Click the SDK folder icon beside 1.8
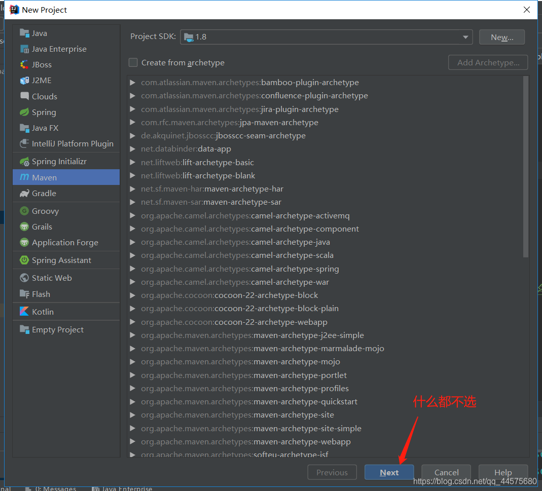 189,37
